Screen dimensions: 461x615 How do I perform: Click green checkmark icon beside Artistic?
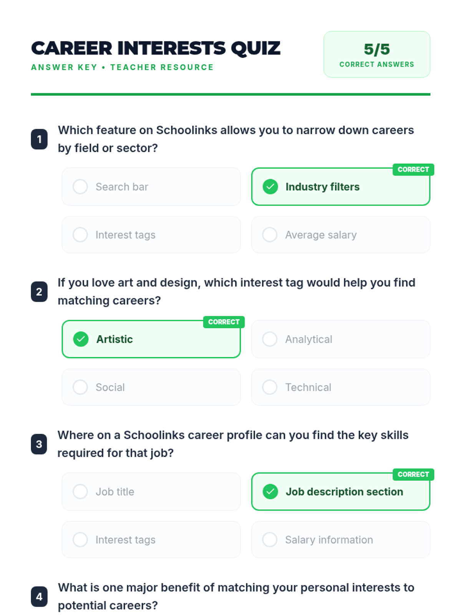(x=81, y=339)
